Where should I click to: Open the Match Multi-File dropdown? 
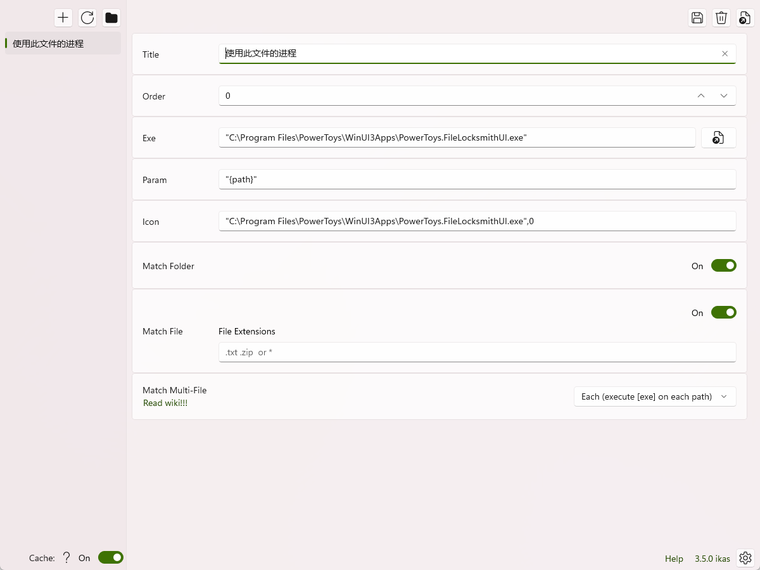pos(655,396)
